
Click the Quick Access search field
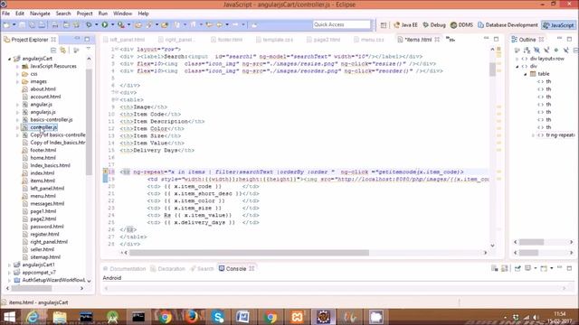pyautogui.click(x=342, y=24)
